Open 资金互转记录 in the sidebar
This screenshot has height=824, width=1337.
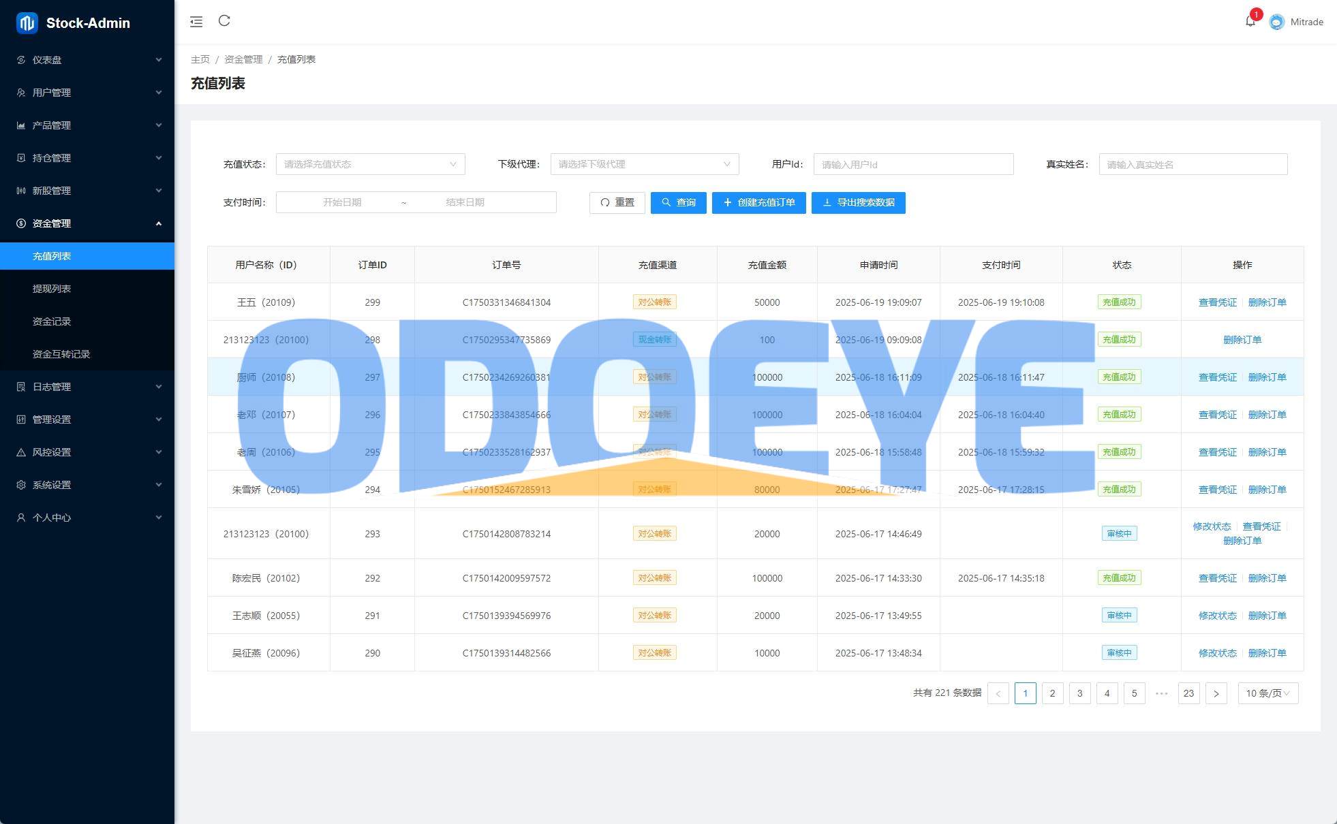pos(61,354)
